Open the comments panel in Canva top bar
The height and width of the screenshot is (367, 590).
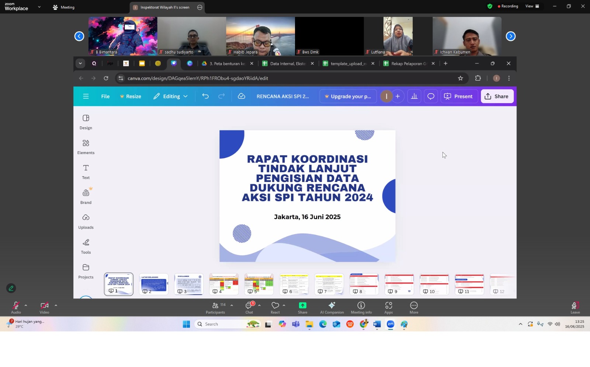pyautogui.click(x=430, y=96)
